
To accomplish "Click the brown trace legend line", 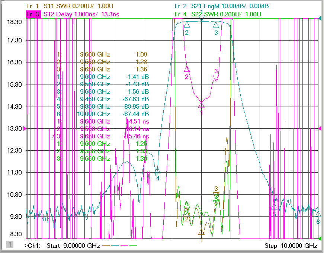I will coord(106,245).
